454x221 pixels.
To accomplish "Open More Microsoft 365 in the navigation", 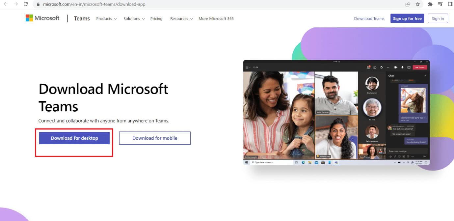I will (216, 19).
